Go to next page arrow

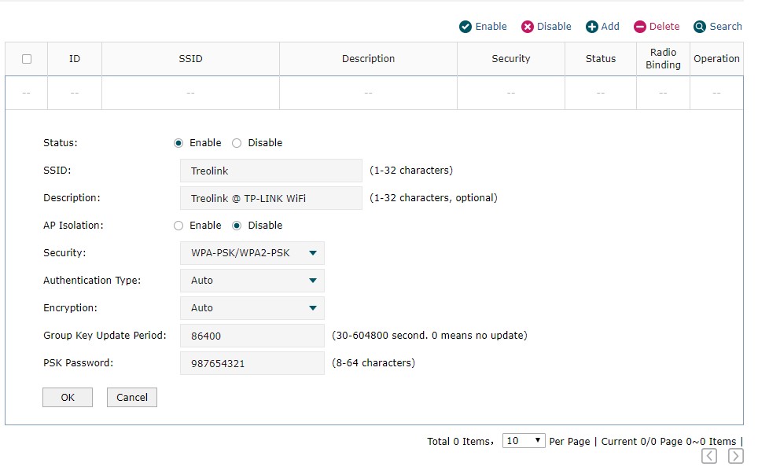(735, 456)
